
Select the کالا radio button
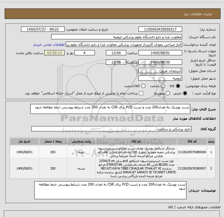[178, 86]
